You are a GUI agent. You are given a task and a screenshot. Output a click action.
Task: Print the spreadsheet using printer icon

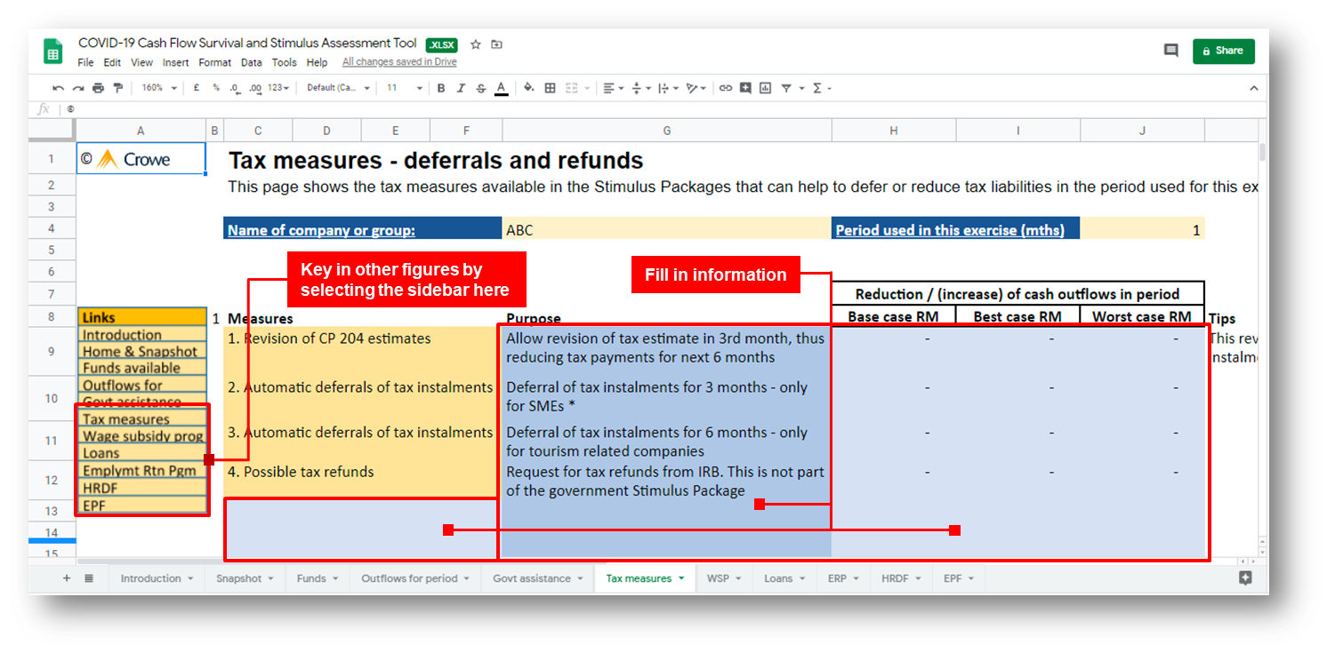98,88
